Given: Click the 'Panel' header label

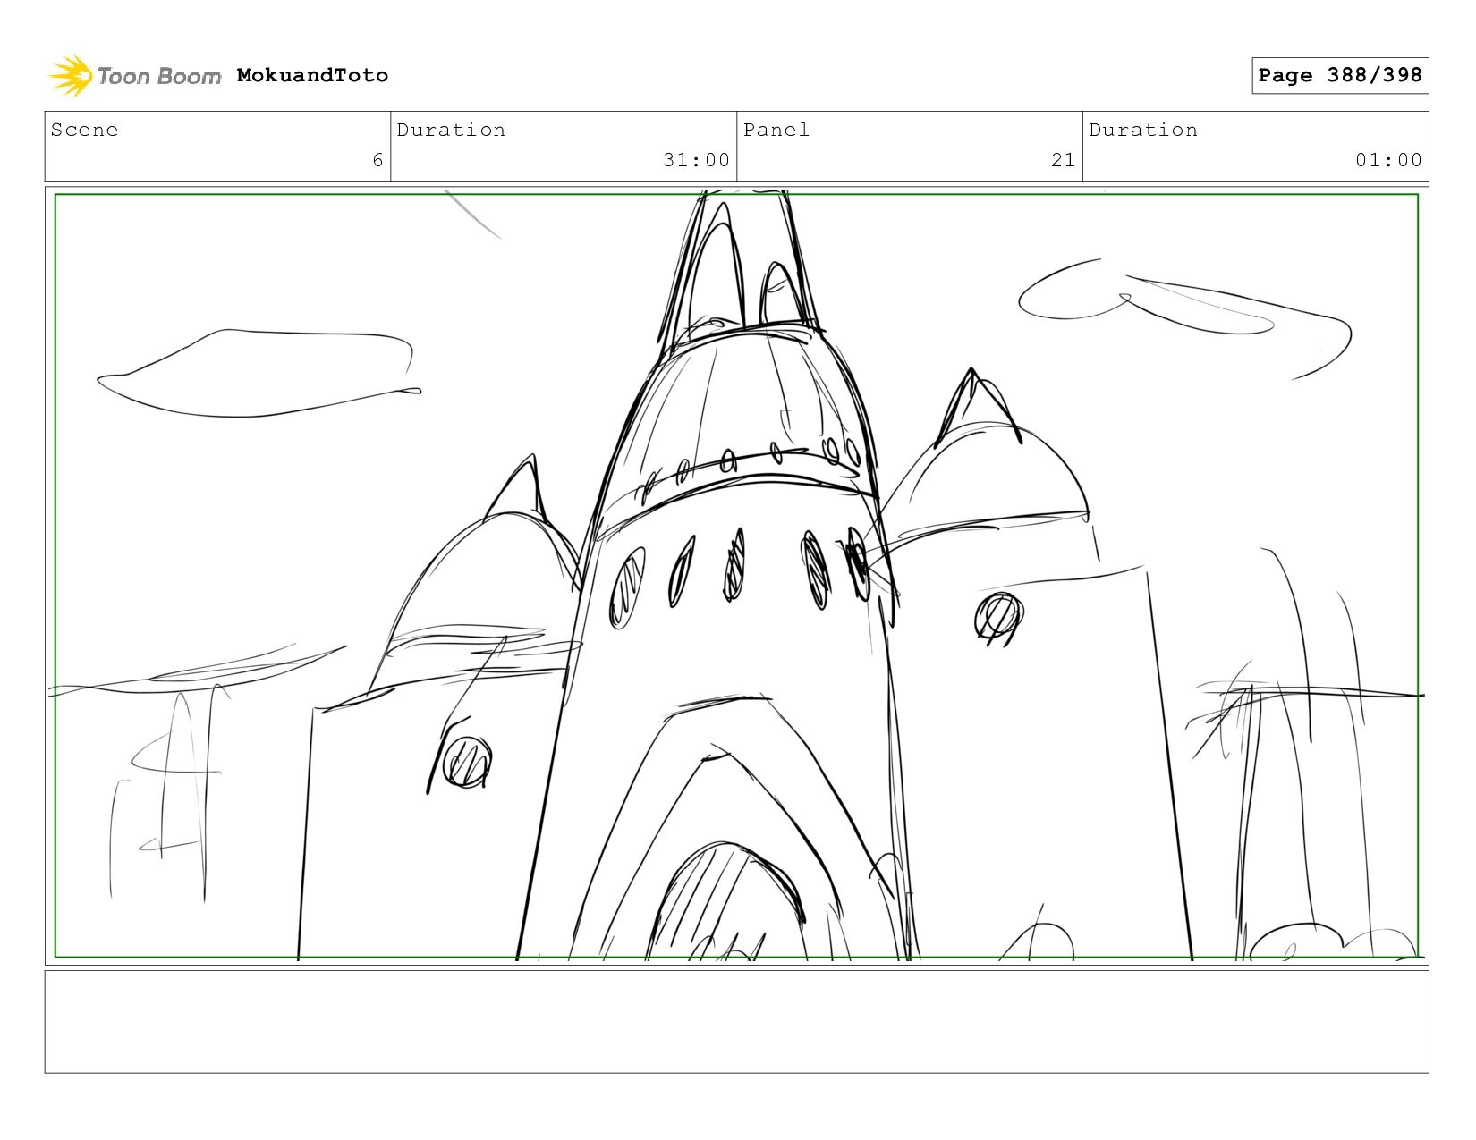Looking at the screenshot, I should pos(776,130).
